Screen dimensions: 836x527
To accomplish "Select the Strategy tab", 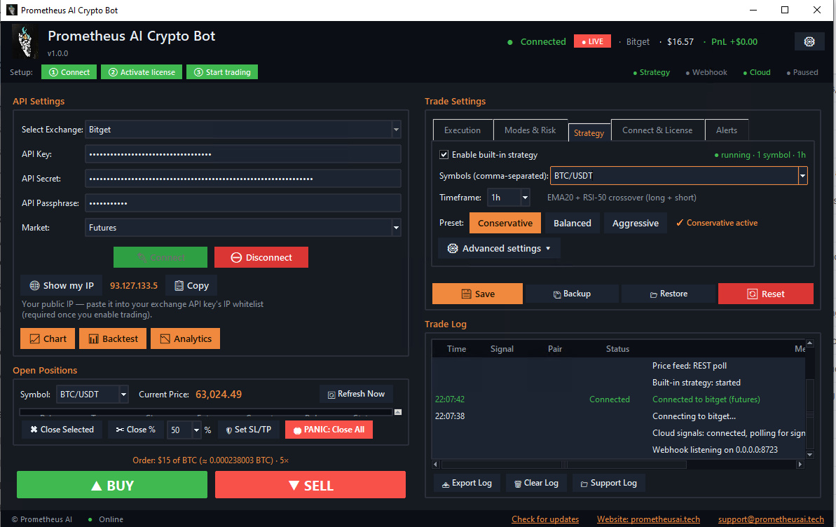I will click(x=589, y=133).
